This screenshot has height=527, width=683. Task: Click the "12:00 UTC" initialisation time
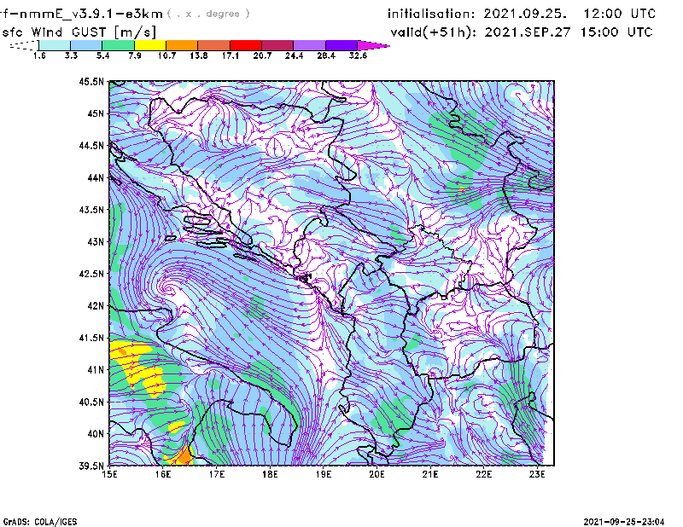click(620, 14)
